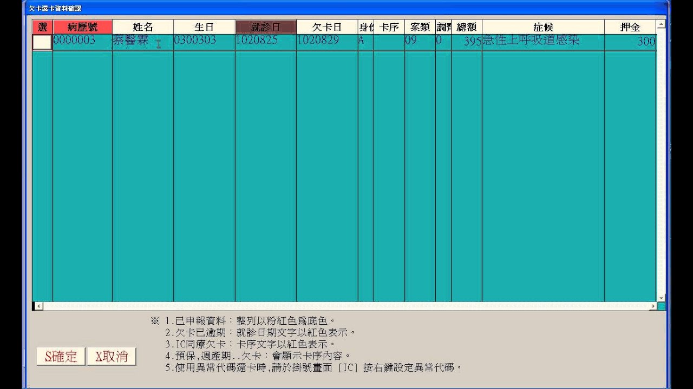Viewport: 693px width, 389px height.
Task: Click the 押金 column header
Action: [630, 27]
